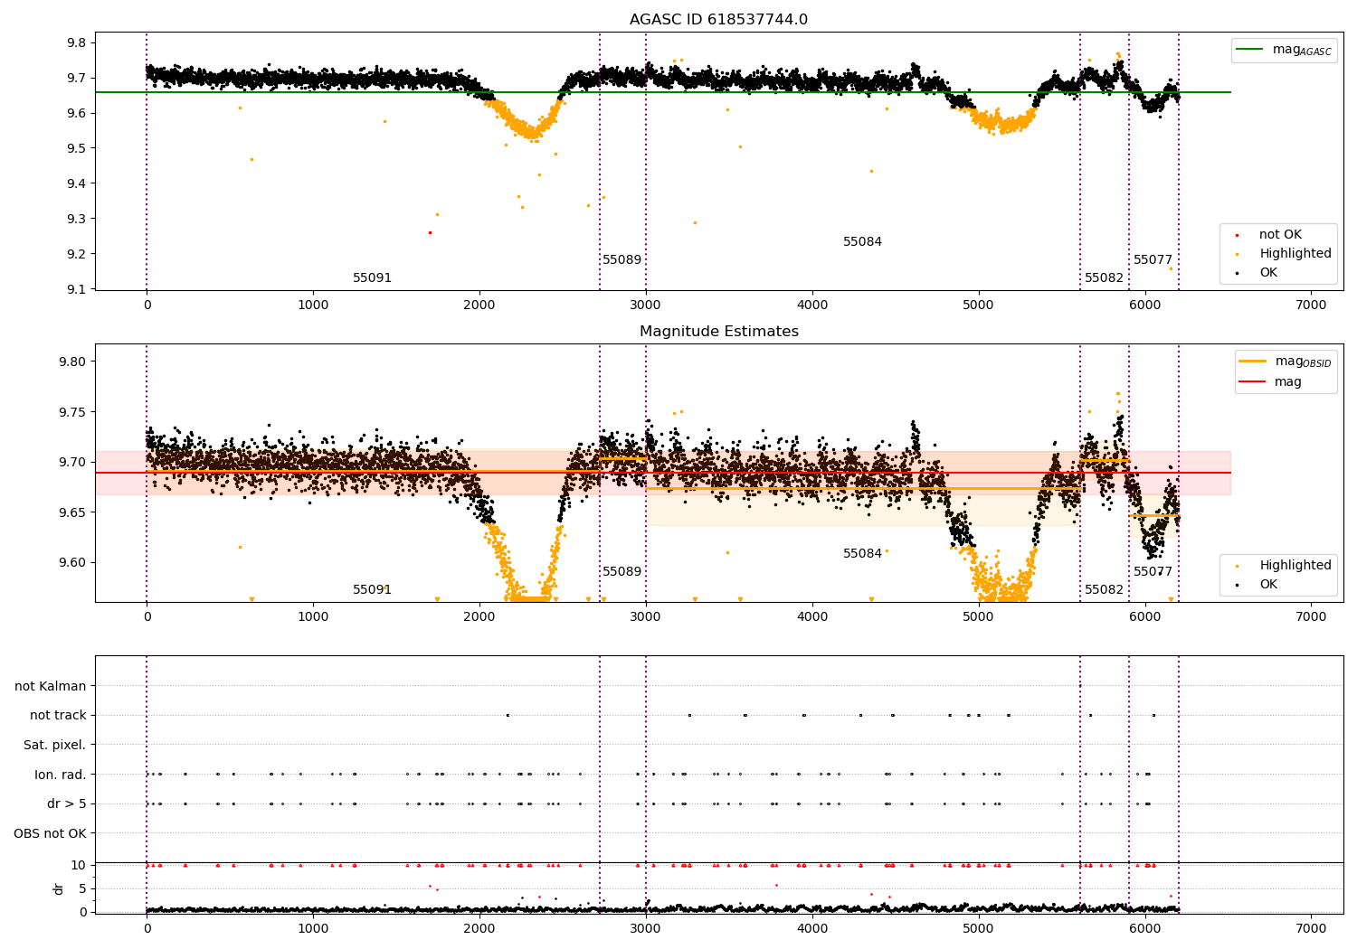This screenshot has width=1357, height=949.
Task: Click the 5000 x-tick under Magnitude Estimates plot
Action: (979, 617)
